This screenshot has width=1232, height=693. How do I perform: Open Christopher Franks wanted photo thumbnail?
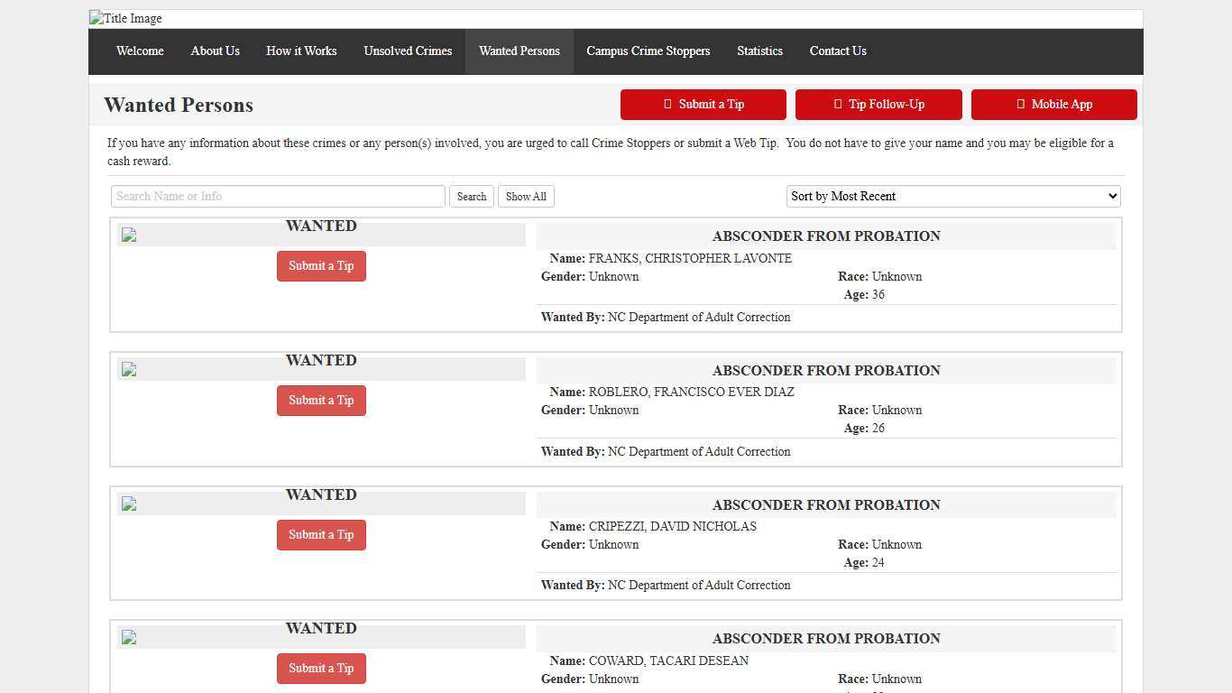pyautogui.click(x=129, y=236)
